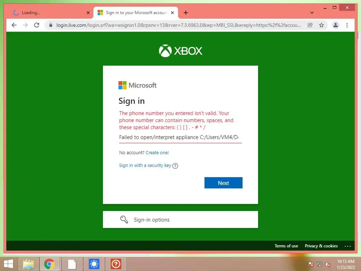
Task: Click the key icon beside Sign-in options
Action: coord(124,219)
